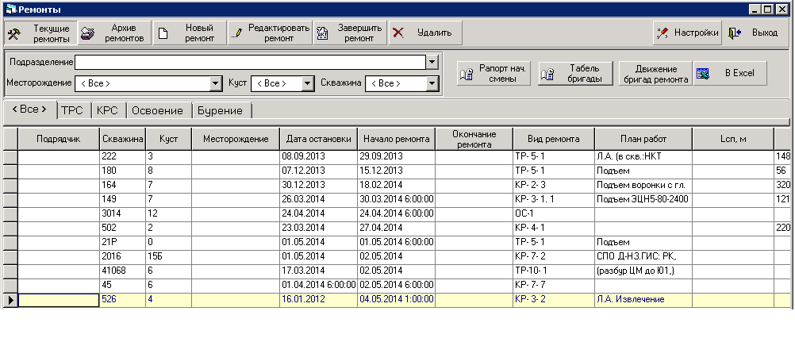Switch to the ТРС tab

tap(72, 111)
